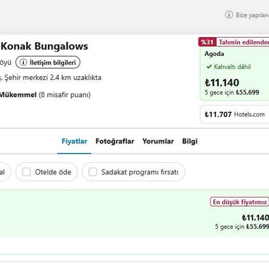Toggle the partially visible filter chip ending "al"

(x=4, y=172)
